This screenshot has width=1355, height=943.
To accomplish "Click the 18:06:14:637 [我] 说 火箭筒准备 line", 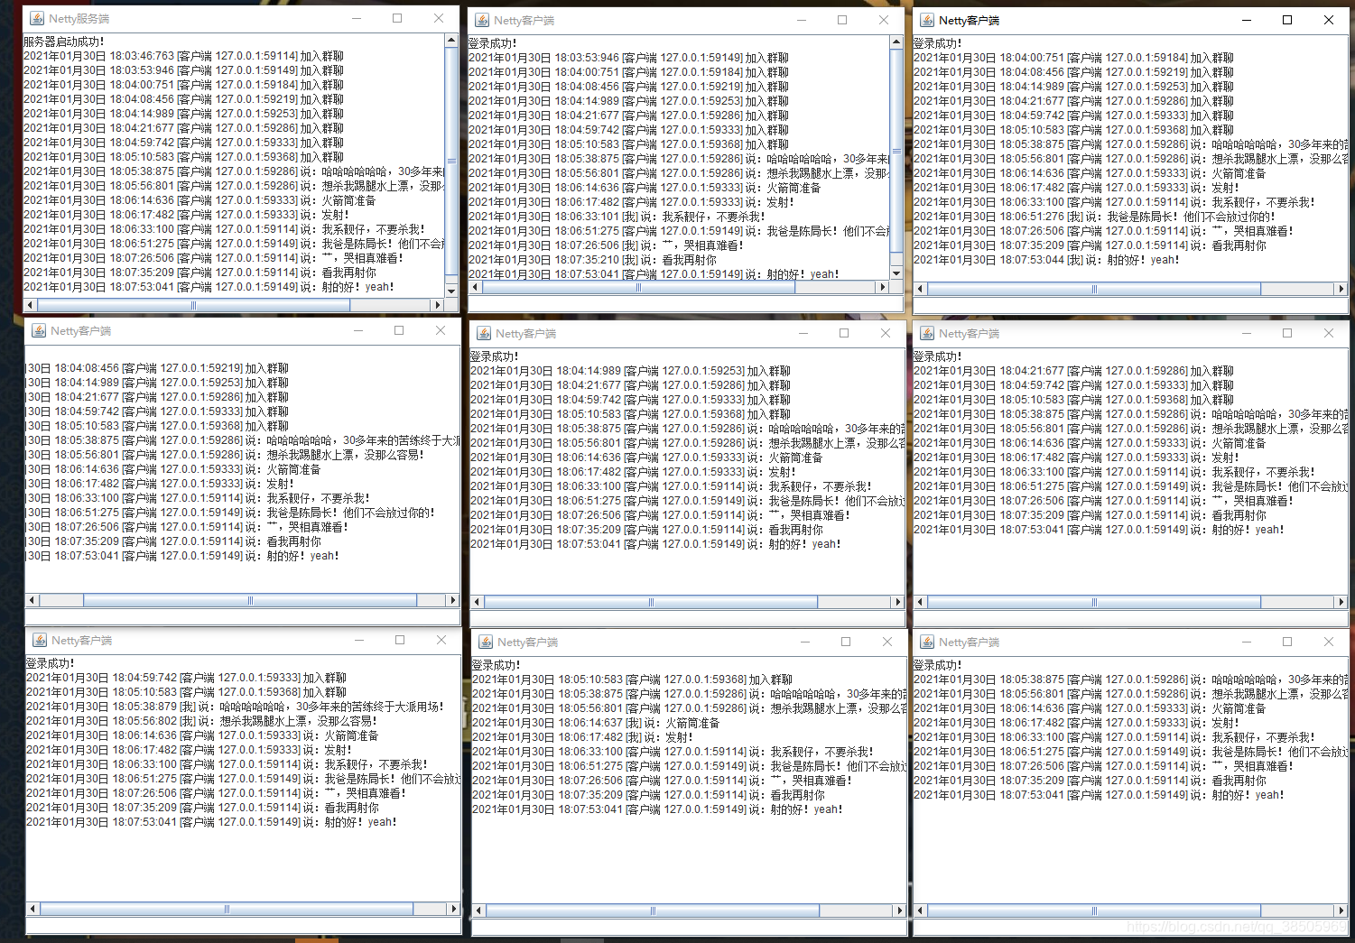I will pyautogui.click(x=596, y=723).
